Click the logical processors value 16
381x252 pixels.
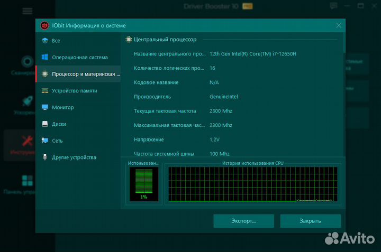212,68
